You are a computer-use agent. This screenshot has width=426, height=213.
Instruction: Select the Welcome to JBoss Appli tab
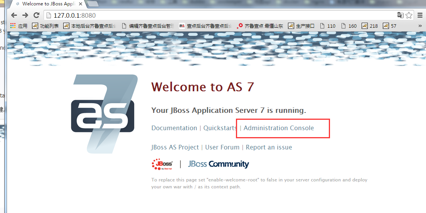point(48,4)
